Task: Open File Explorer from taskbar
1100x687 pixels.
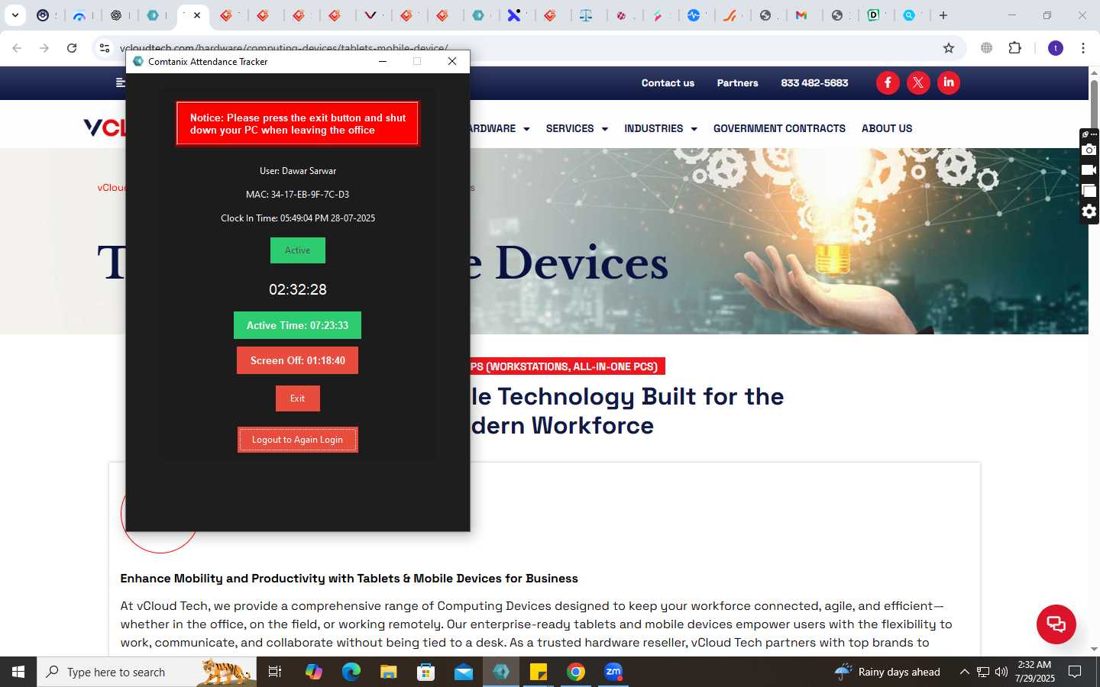Action: (x=389, y=672)
